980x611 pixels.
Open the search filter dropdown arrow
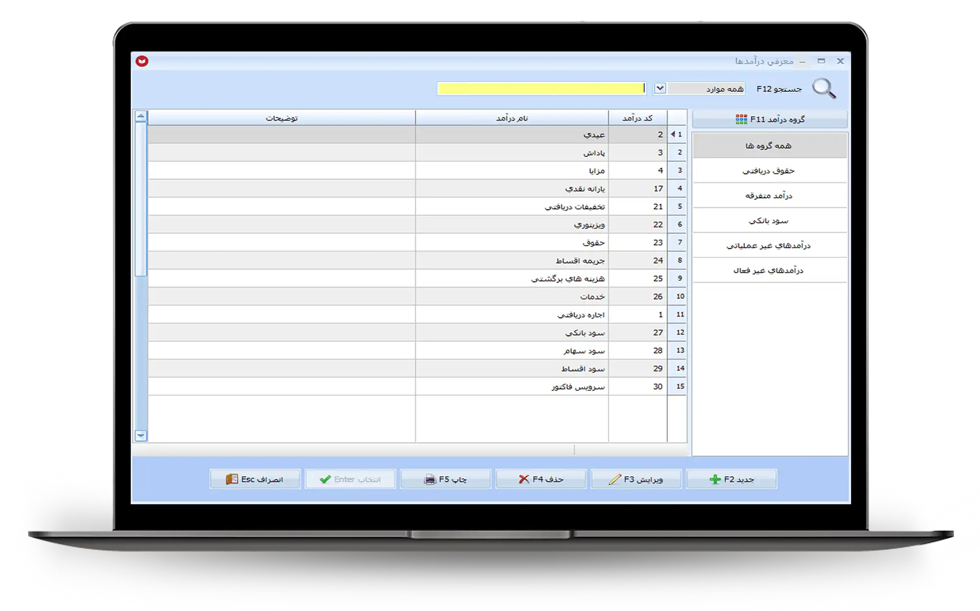pyautogui.click(x=660, y=88)
